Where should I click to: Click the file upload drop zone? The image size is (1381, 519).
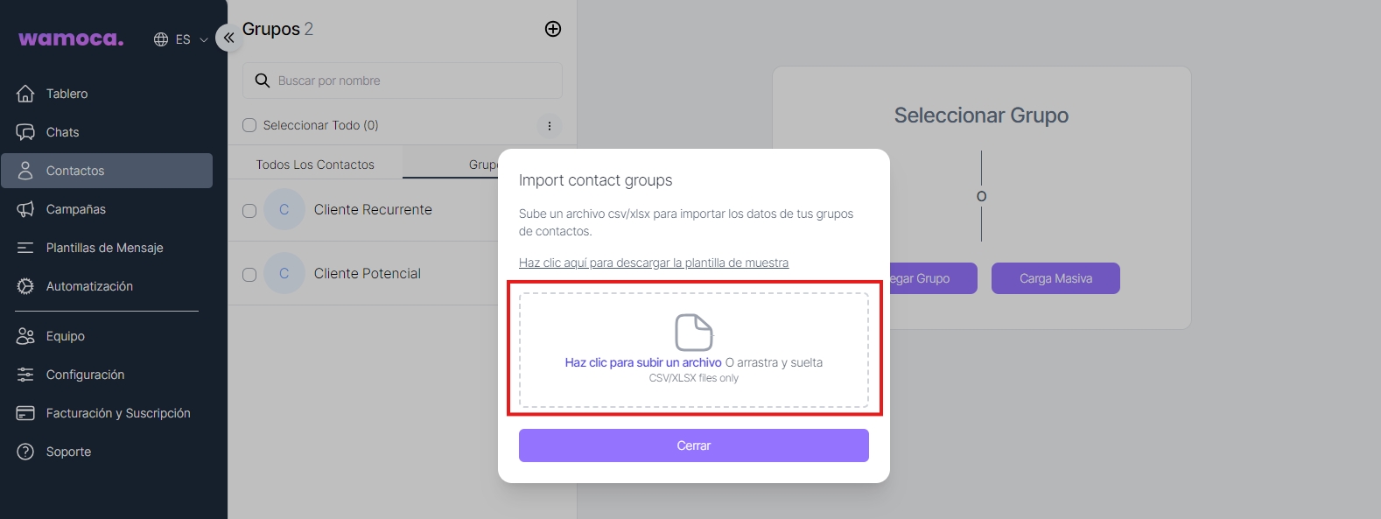click(x=693, y=350)
